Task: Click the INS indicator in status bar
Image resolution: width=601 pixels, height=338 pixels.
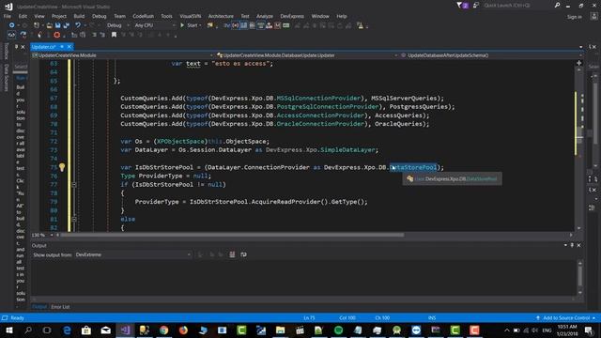Action: 432,317
